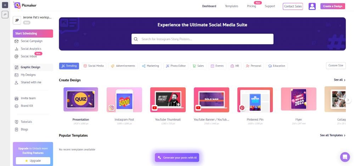The height and width of the screenshot is (166, 354).
Task: Click the Create a Design button
Action: [332, 6]
